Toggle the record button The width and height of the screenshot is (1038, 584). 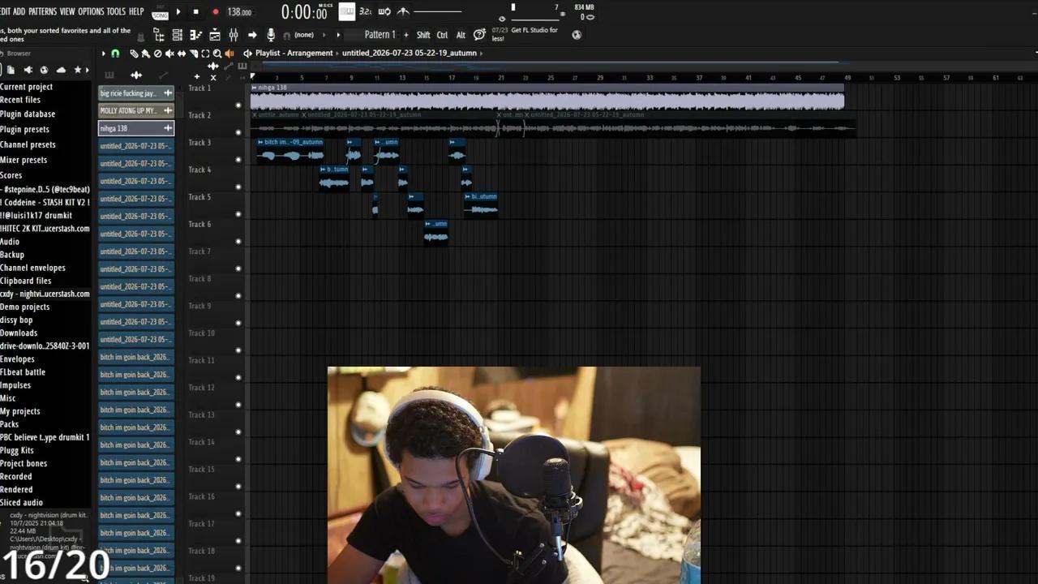pyautogui.click(x=215, y=12)
